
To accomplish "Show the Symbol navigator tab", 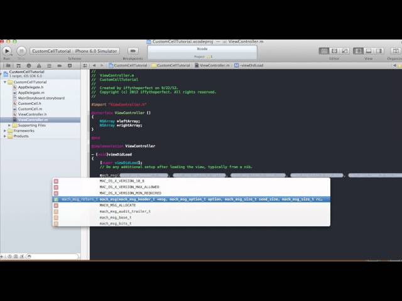I will pyautogui.click(x=18, y=65).
